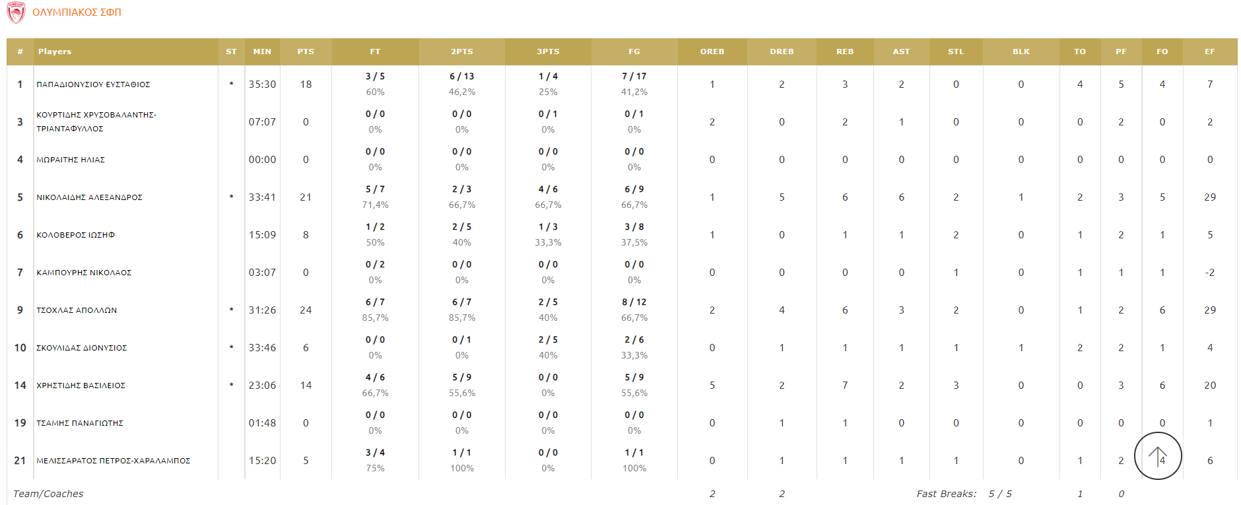Image resolution: width=1241 pixels, height=505 pixels.
Task: Click the MIN column header
Action: [262, 51]
